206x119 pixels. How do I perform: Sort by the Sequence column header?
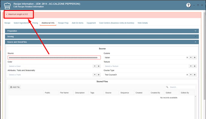pyautogui.click(x=126, y=93)
